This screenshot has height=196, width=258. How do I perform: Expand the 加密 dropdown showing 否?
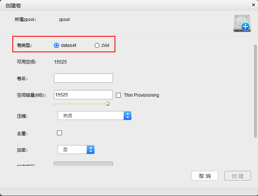[72, 149]
